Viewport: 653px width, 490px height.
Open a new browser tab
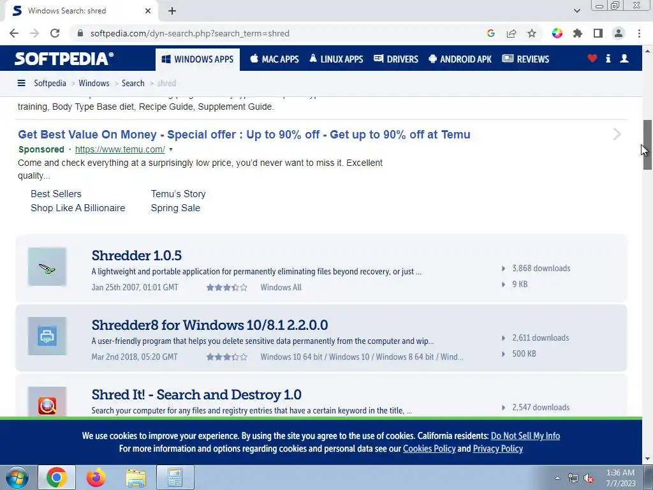click(172, 11)
